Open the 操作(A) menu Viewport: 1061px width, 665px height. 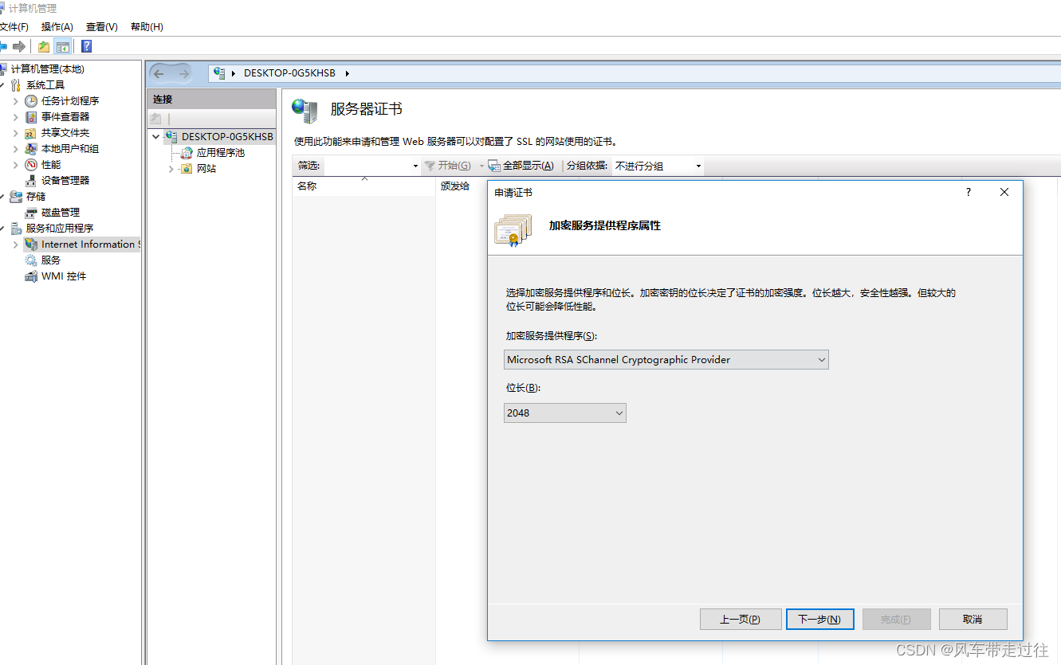pyautogui.click(x=57, y=27)
